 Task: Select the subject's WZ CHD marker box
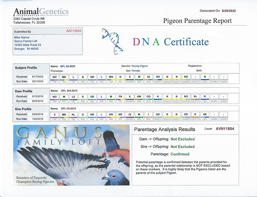pos(55,77)
